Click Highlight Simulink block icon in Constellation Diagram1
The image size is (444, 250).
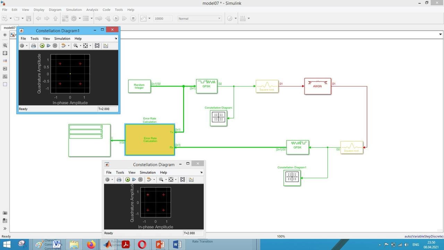[63, 45]
